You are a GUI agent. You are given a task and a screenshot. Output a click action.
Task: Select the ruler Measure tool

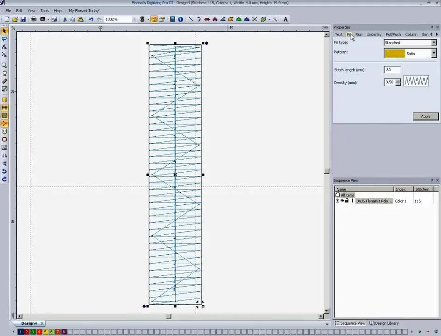[x=4, y=81]
